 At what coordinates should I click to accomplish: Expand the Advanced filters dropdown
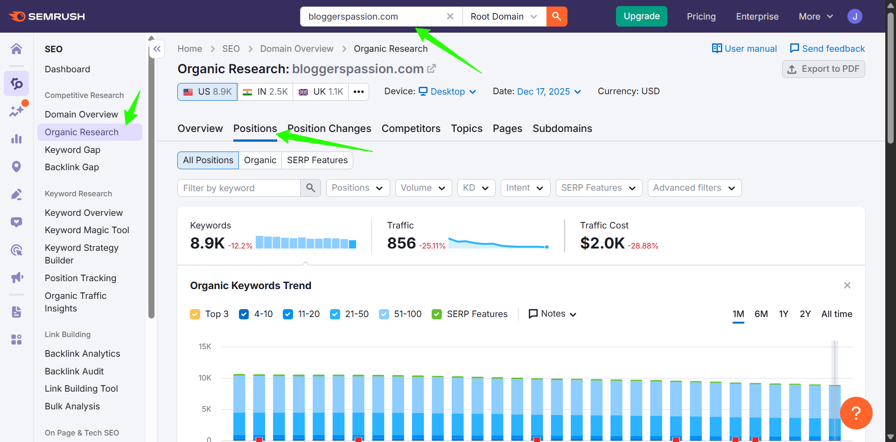[x=694, y=187]
